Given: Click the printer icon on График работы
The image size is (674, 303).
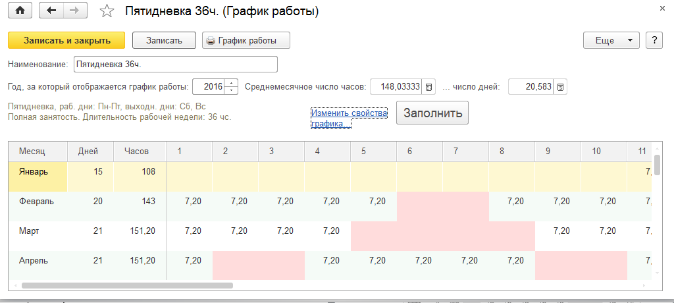Looking at the screenshot, I should click(211, 41).
